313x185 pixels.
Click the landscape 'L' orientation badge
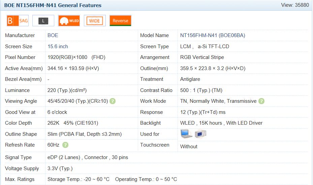tap(43, 21)
